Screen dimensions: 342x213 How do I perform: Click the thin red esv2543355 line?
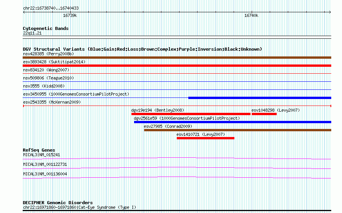point(177,106)
